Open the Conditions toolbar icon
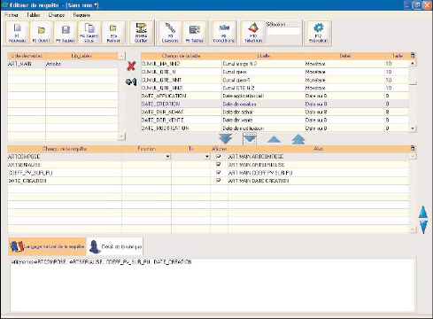The width and height of the screenshot is (433, 319). click(224, 33)
